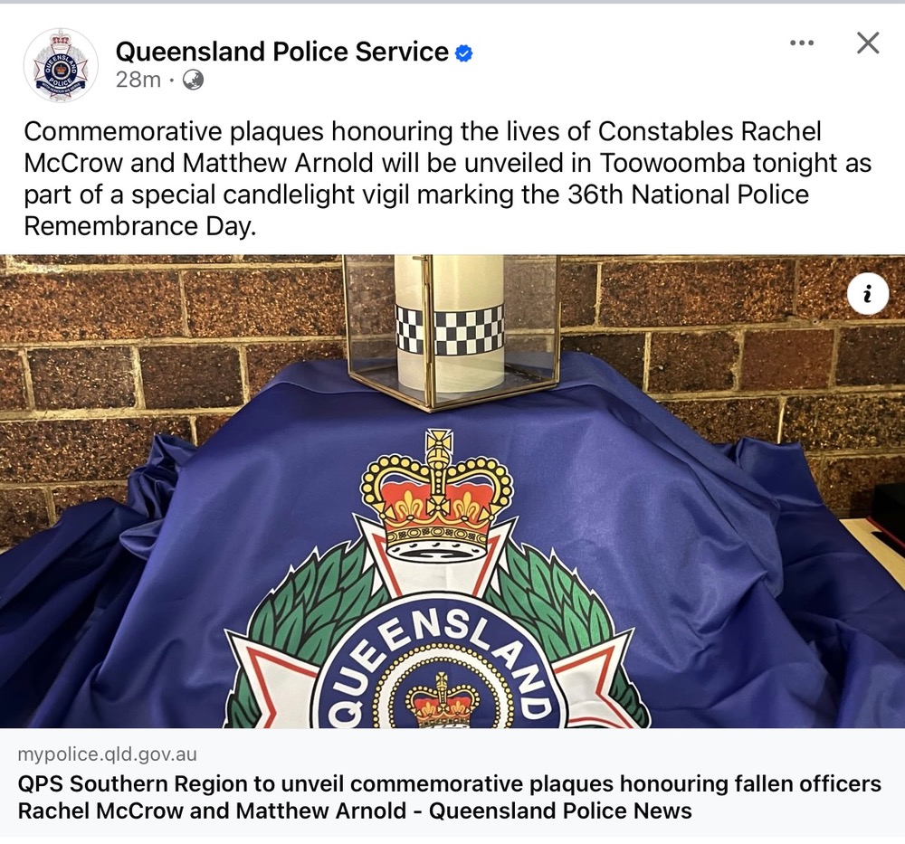Open the QPS Southern Region article headline
Image resolution: width=905 pixels, height=844 pixels.
[450, 797]
